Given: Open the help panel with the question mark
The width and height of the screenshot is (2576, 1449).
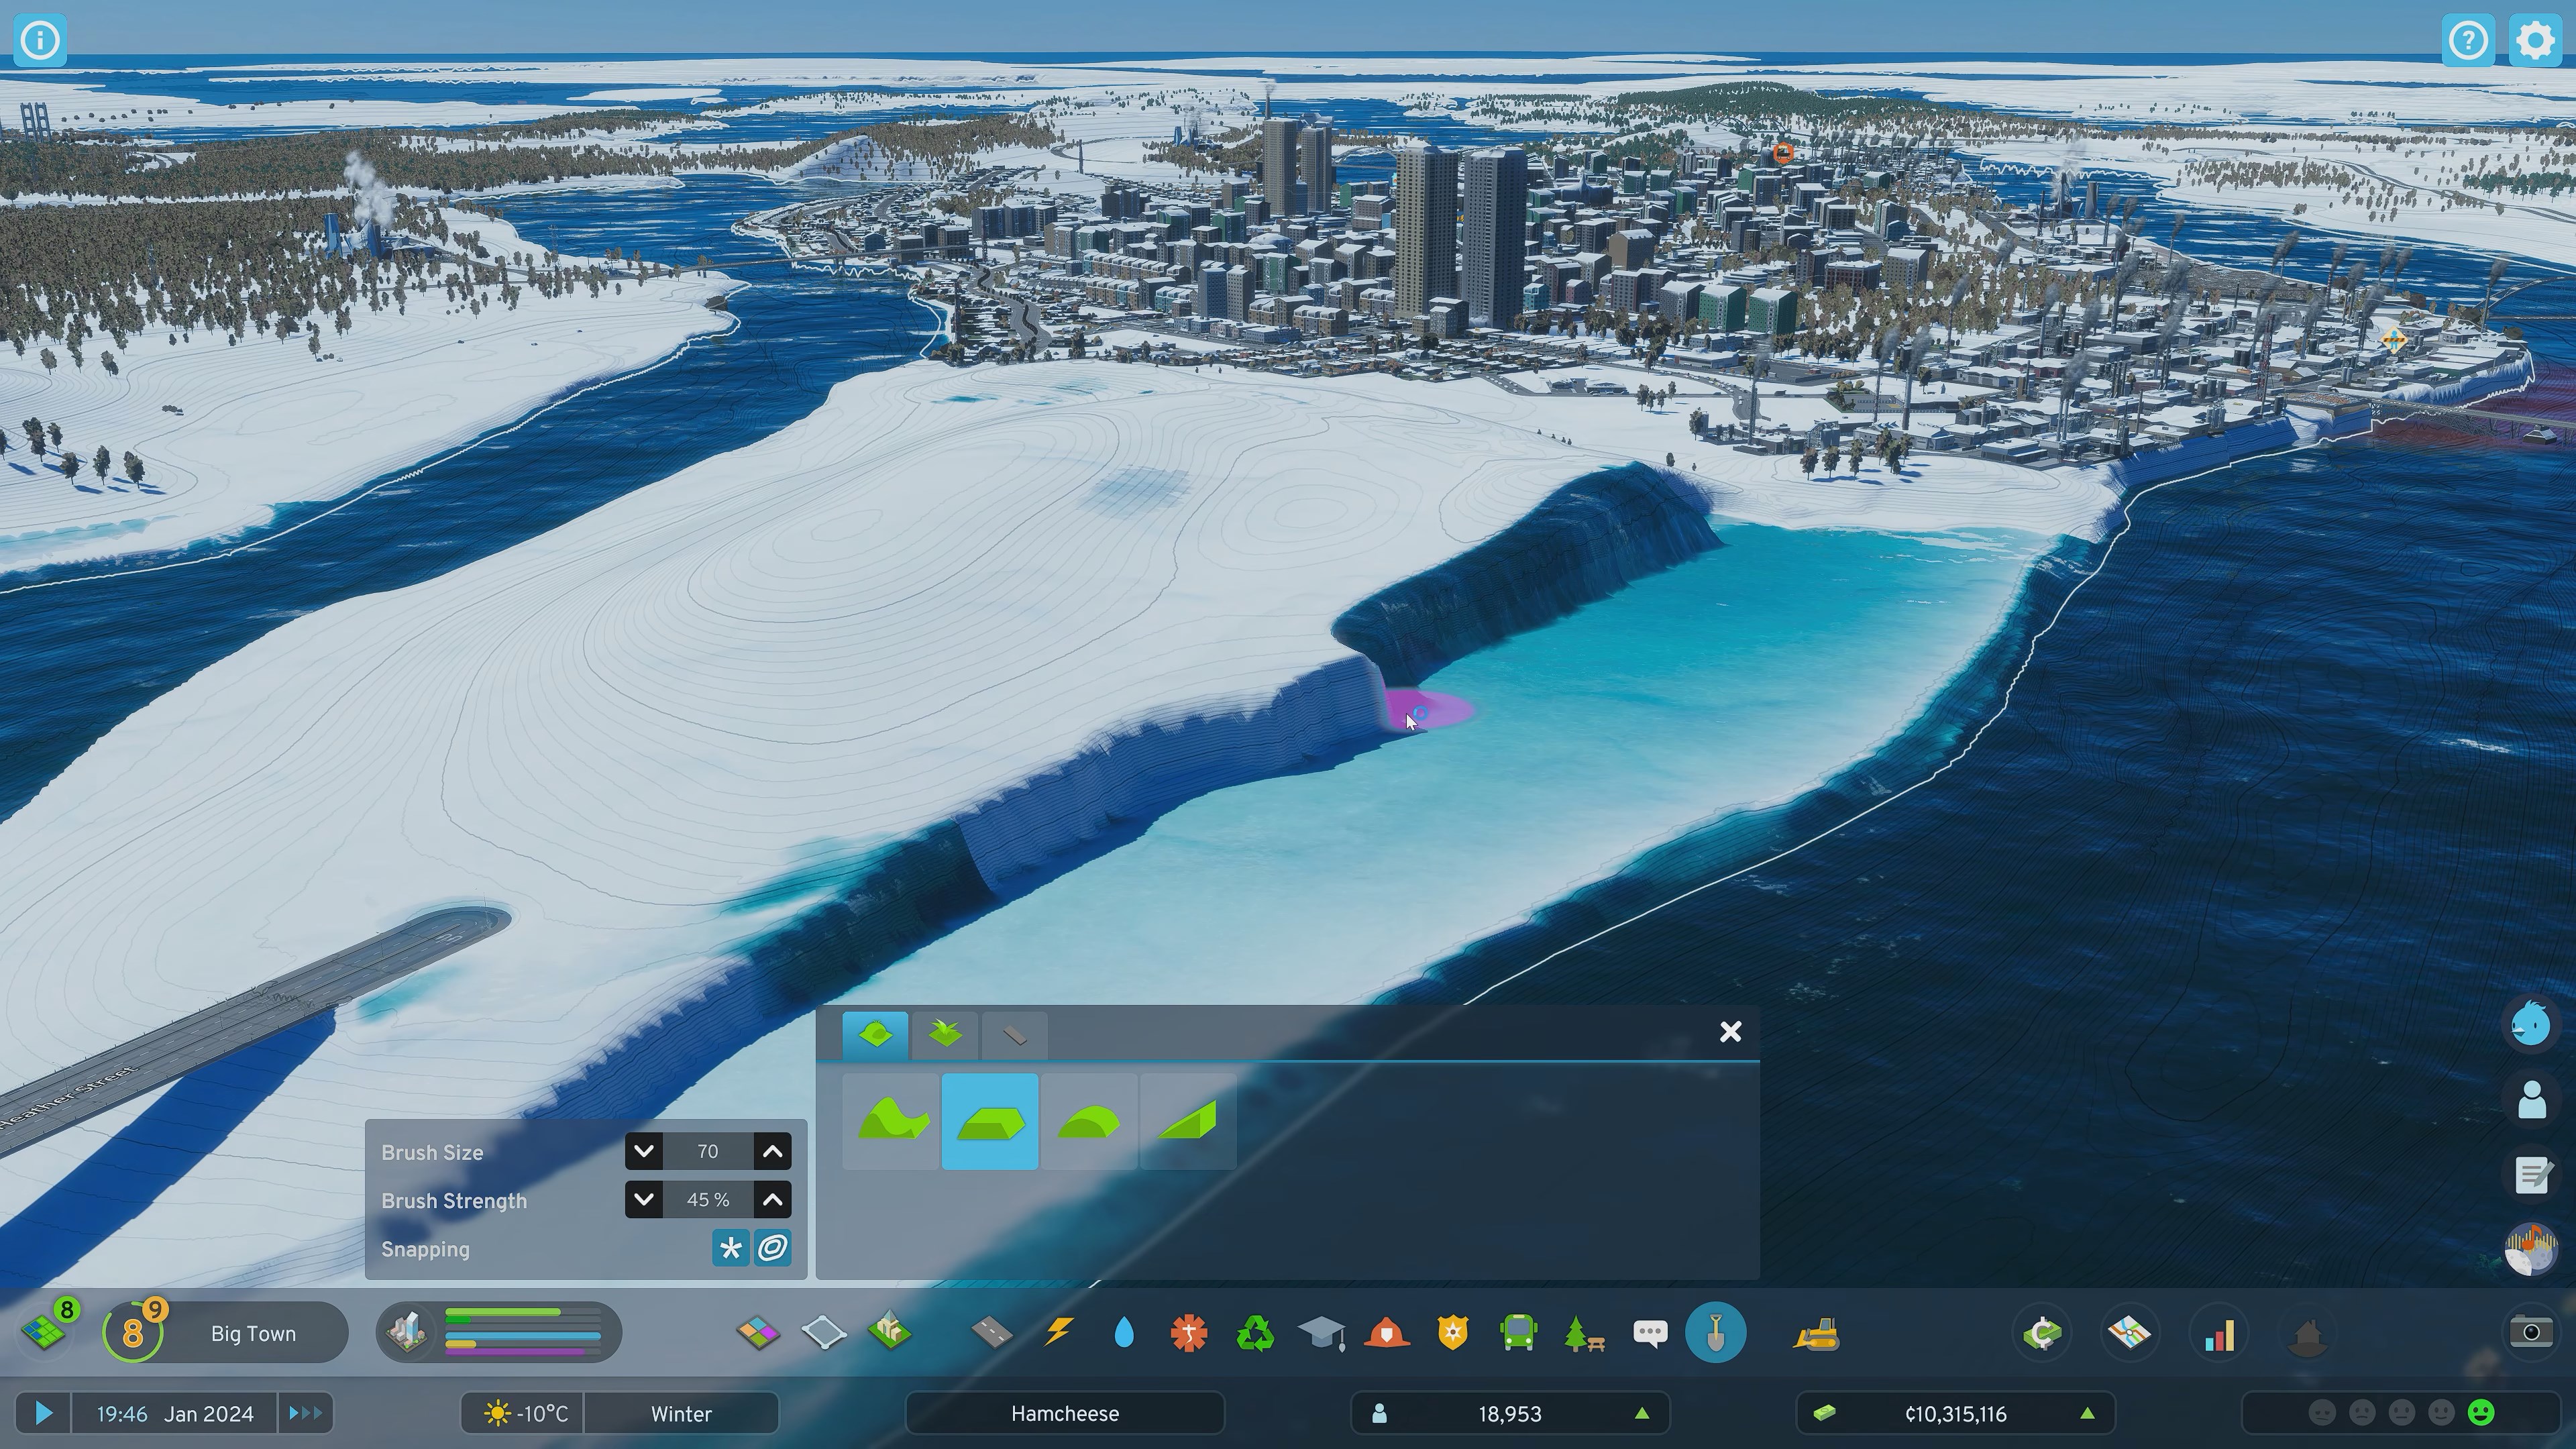Looking at the screenshot, I should click(x=2469, y=40).
